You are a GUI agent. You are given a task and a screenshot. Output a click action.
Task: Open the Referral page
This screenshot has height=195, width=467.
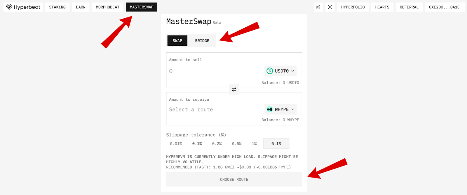tap(409, 7)
